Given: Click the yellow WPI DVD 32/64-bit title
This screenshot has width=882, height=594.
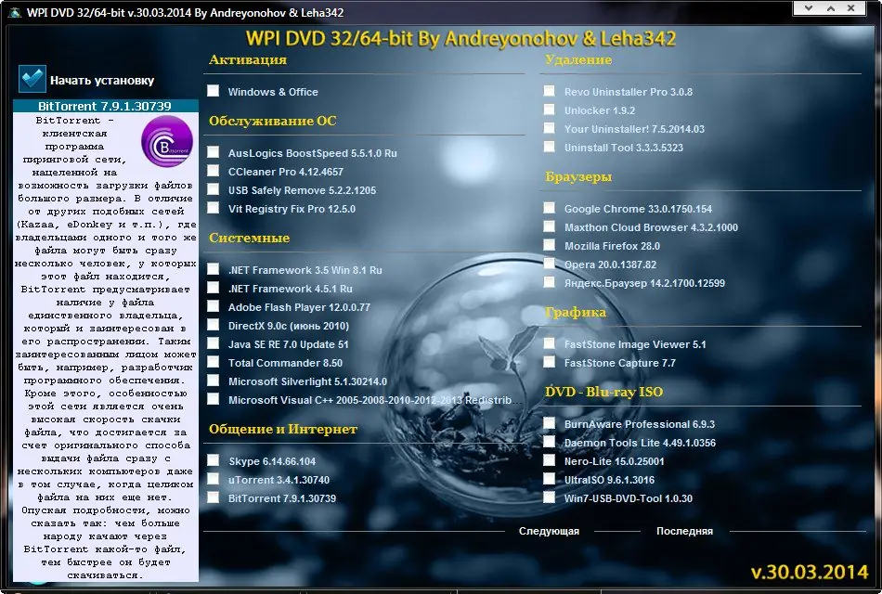Looking at the screenshot, I should tap(460, 39).
